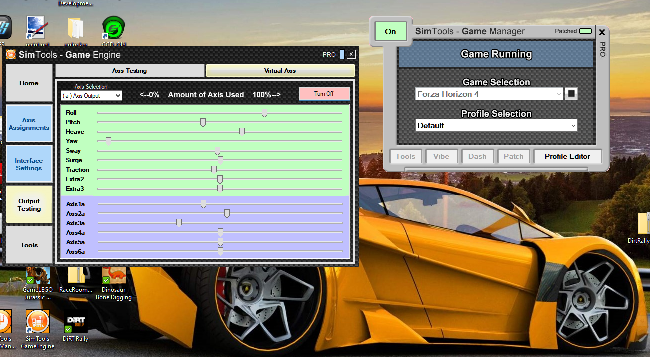Click the Dash button in Game Manager
The image size is (650, 357).
tap(477, 156)
